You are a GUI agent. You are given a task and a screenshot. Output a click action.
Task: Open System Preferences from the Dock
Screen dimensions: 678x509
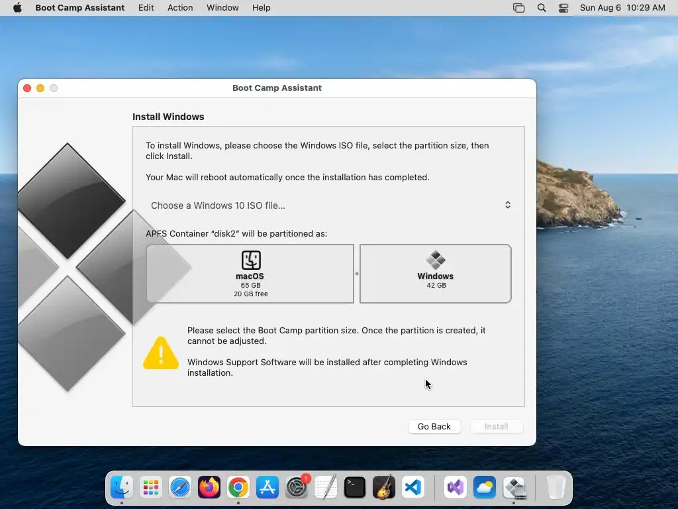click(297, 487)
